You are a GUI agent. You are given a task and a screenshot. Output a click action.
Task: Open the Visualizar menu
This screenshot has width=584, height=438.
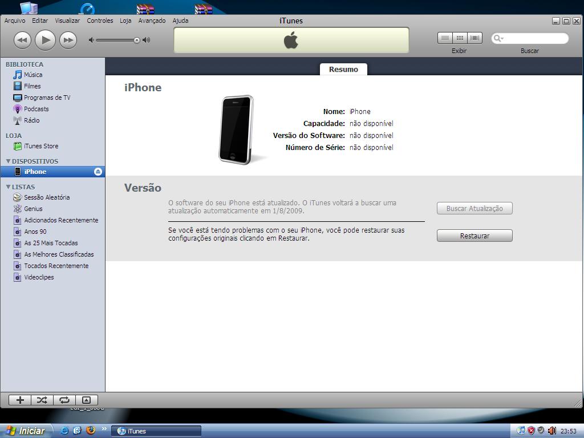coord(67,21)
